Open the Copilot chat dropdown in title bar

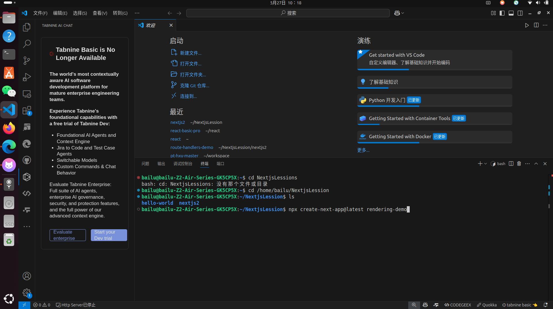click(x=403, y=13)
